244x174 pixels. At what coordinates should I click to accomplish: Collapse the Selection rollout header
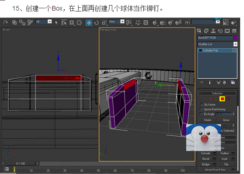click(x=217, y=93)
